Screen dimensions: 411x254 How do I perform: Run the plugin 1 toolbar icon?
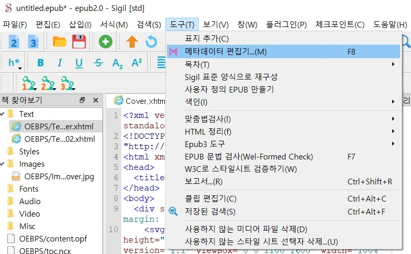tap(29, 83)
